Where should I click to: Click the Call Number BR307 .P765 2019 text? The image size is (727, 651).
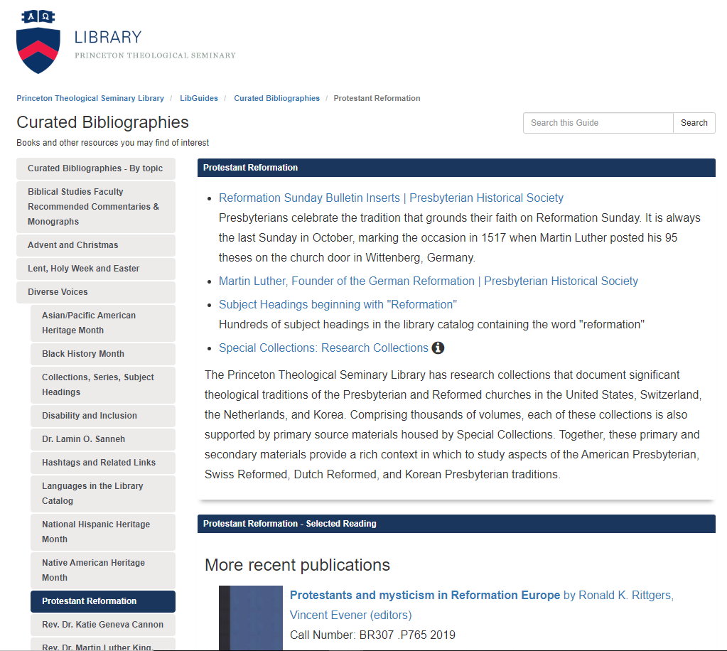click(372, 635)
